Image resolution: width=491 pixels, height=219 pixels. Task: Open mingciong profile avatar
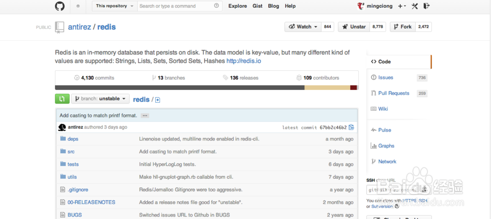(x=361, y=6)
